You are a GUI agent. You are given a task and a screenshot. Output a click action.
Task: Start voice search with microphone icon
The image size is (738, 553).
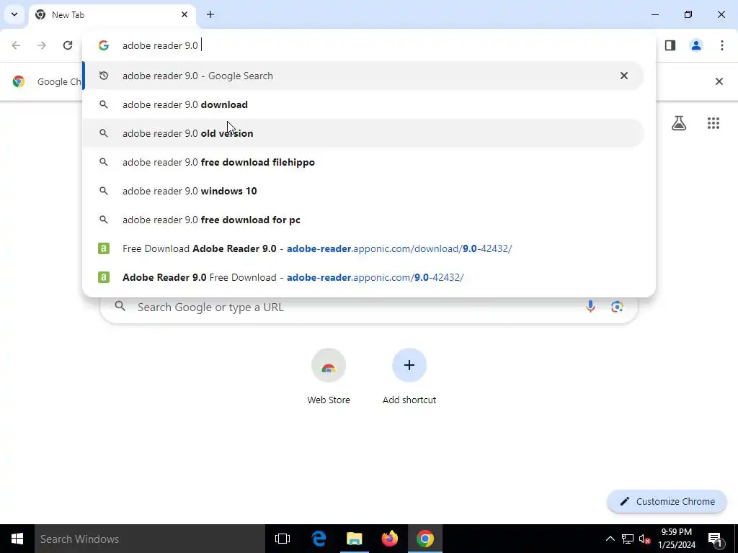pos(590,307)
